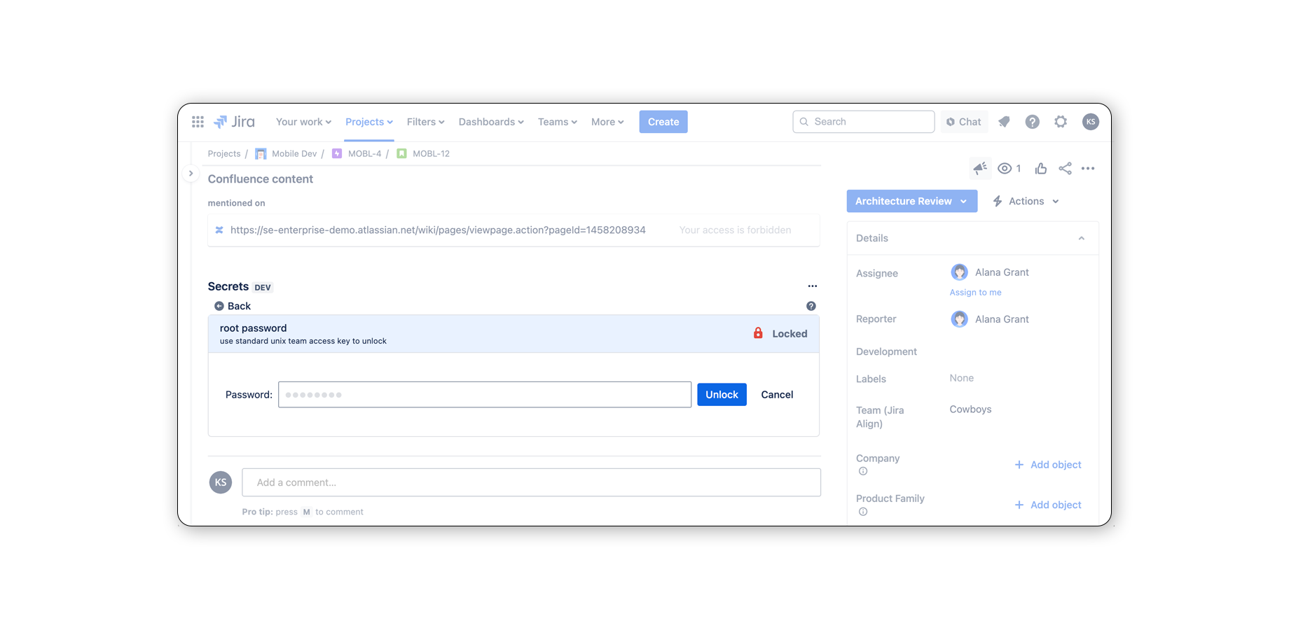The width and height of the screenshot is (1289, 630).
Task: Focus the Password input field
Action: pyautogui.click(x=485, y=395)
